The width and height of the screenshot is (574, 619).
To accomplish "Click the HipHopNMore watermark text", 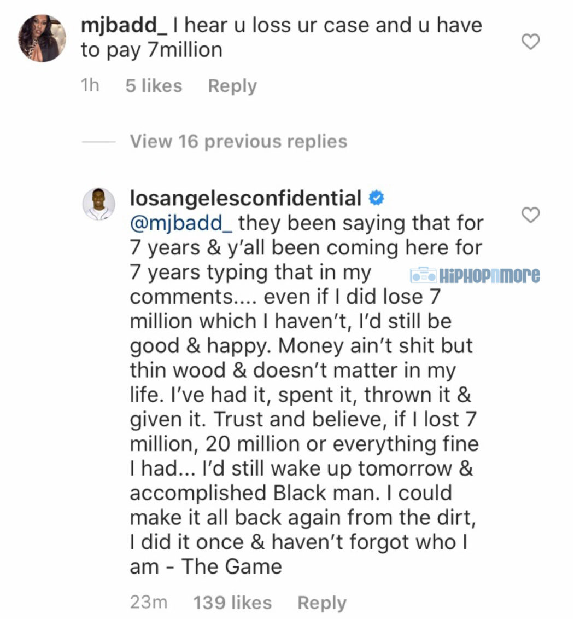I will [489, 275].
